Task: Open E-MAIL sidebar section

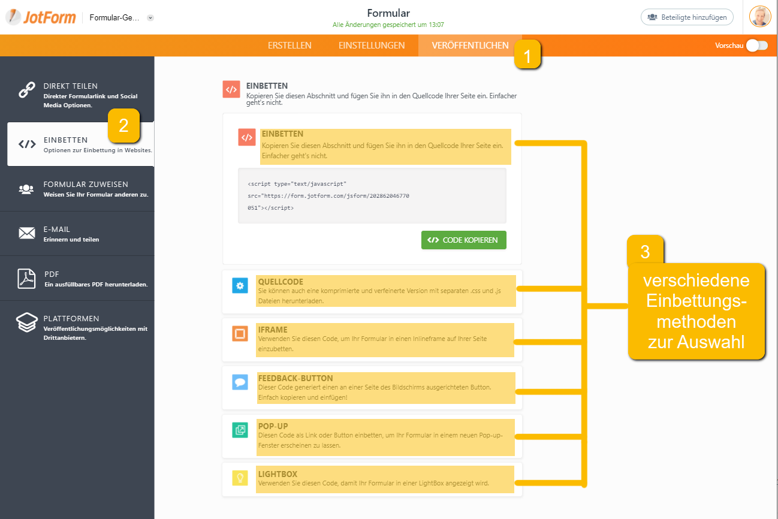Action: pos(77,234)
